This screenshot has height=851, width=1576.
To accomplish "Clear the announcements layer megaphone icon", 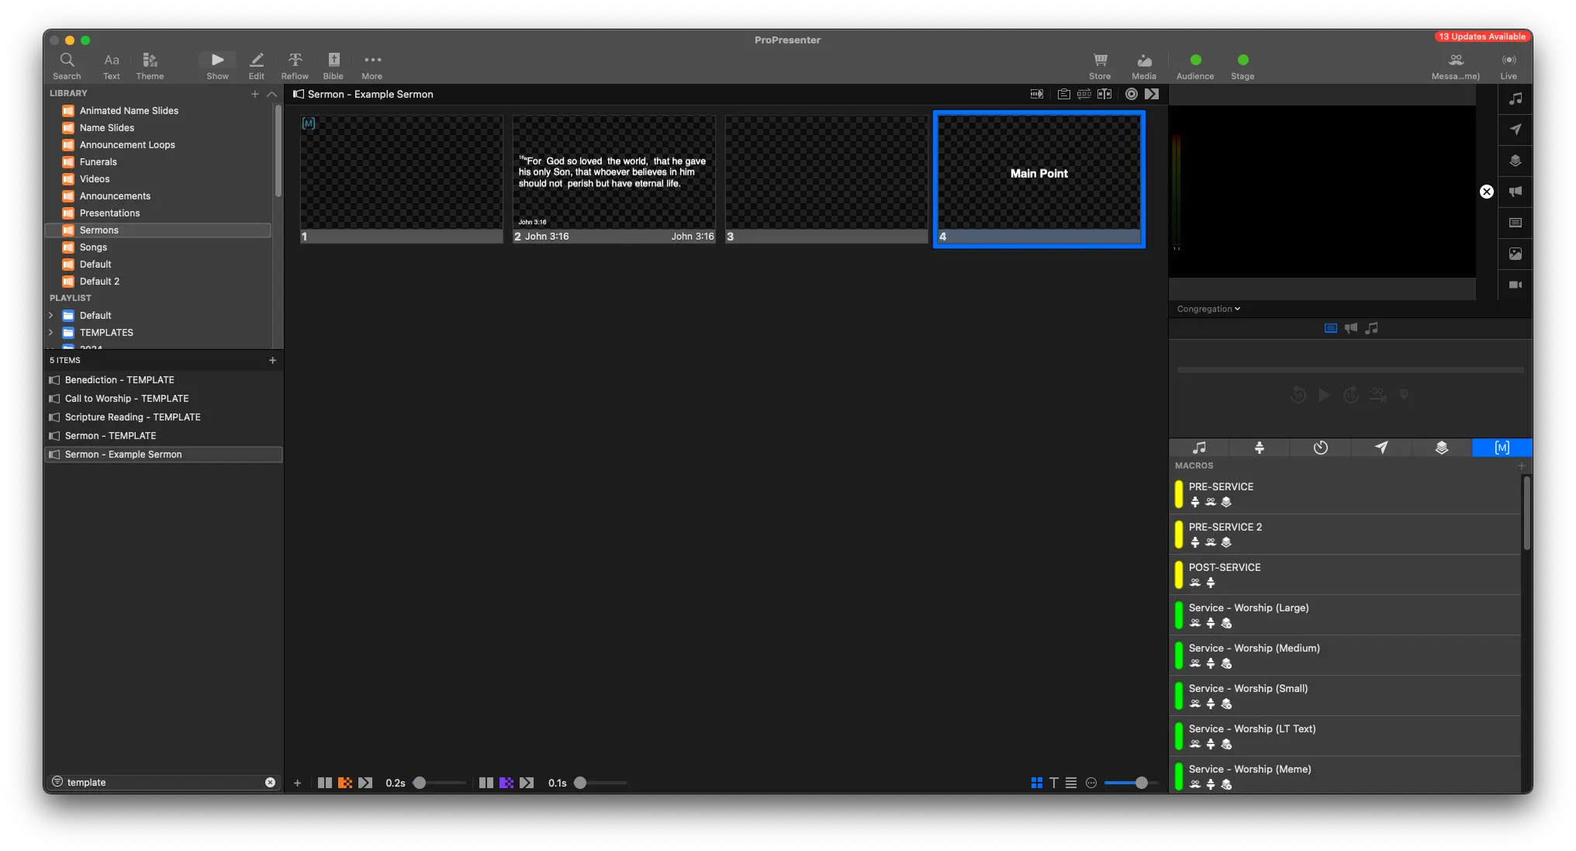I will (1515, 192).
